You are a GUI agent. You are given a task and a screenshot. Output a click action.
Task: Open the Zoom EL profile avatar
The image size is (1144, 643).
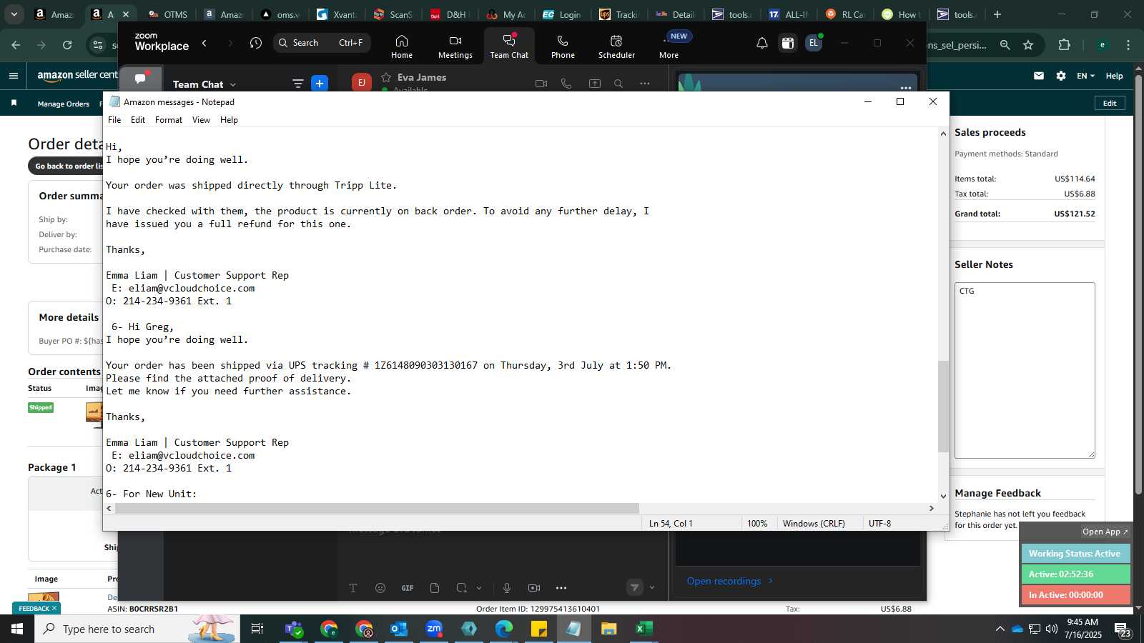(813, 43)
